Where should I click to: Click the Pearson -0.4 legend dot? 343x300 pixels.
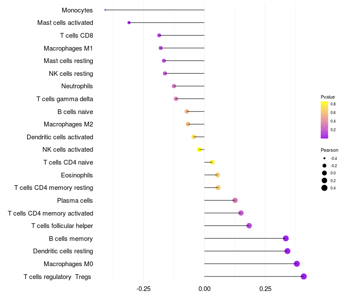click(x=325, y=159)
